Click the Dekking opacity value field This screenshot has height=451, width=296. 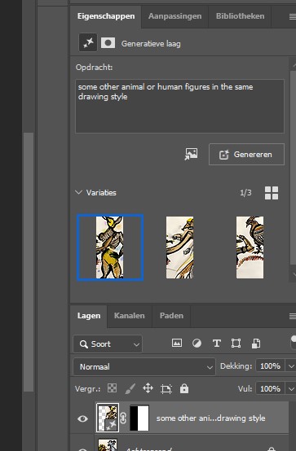[x=270, y=366]
